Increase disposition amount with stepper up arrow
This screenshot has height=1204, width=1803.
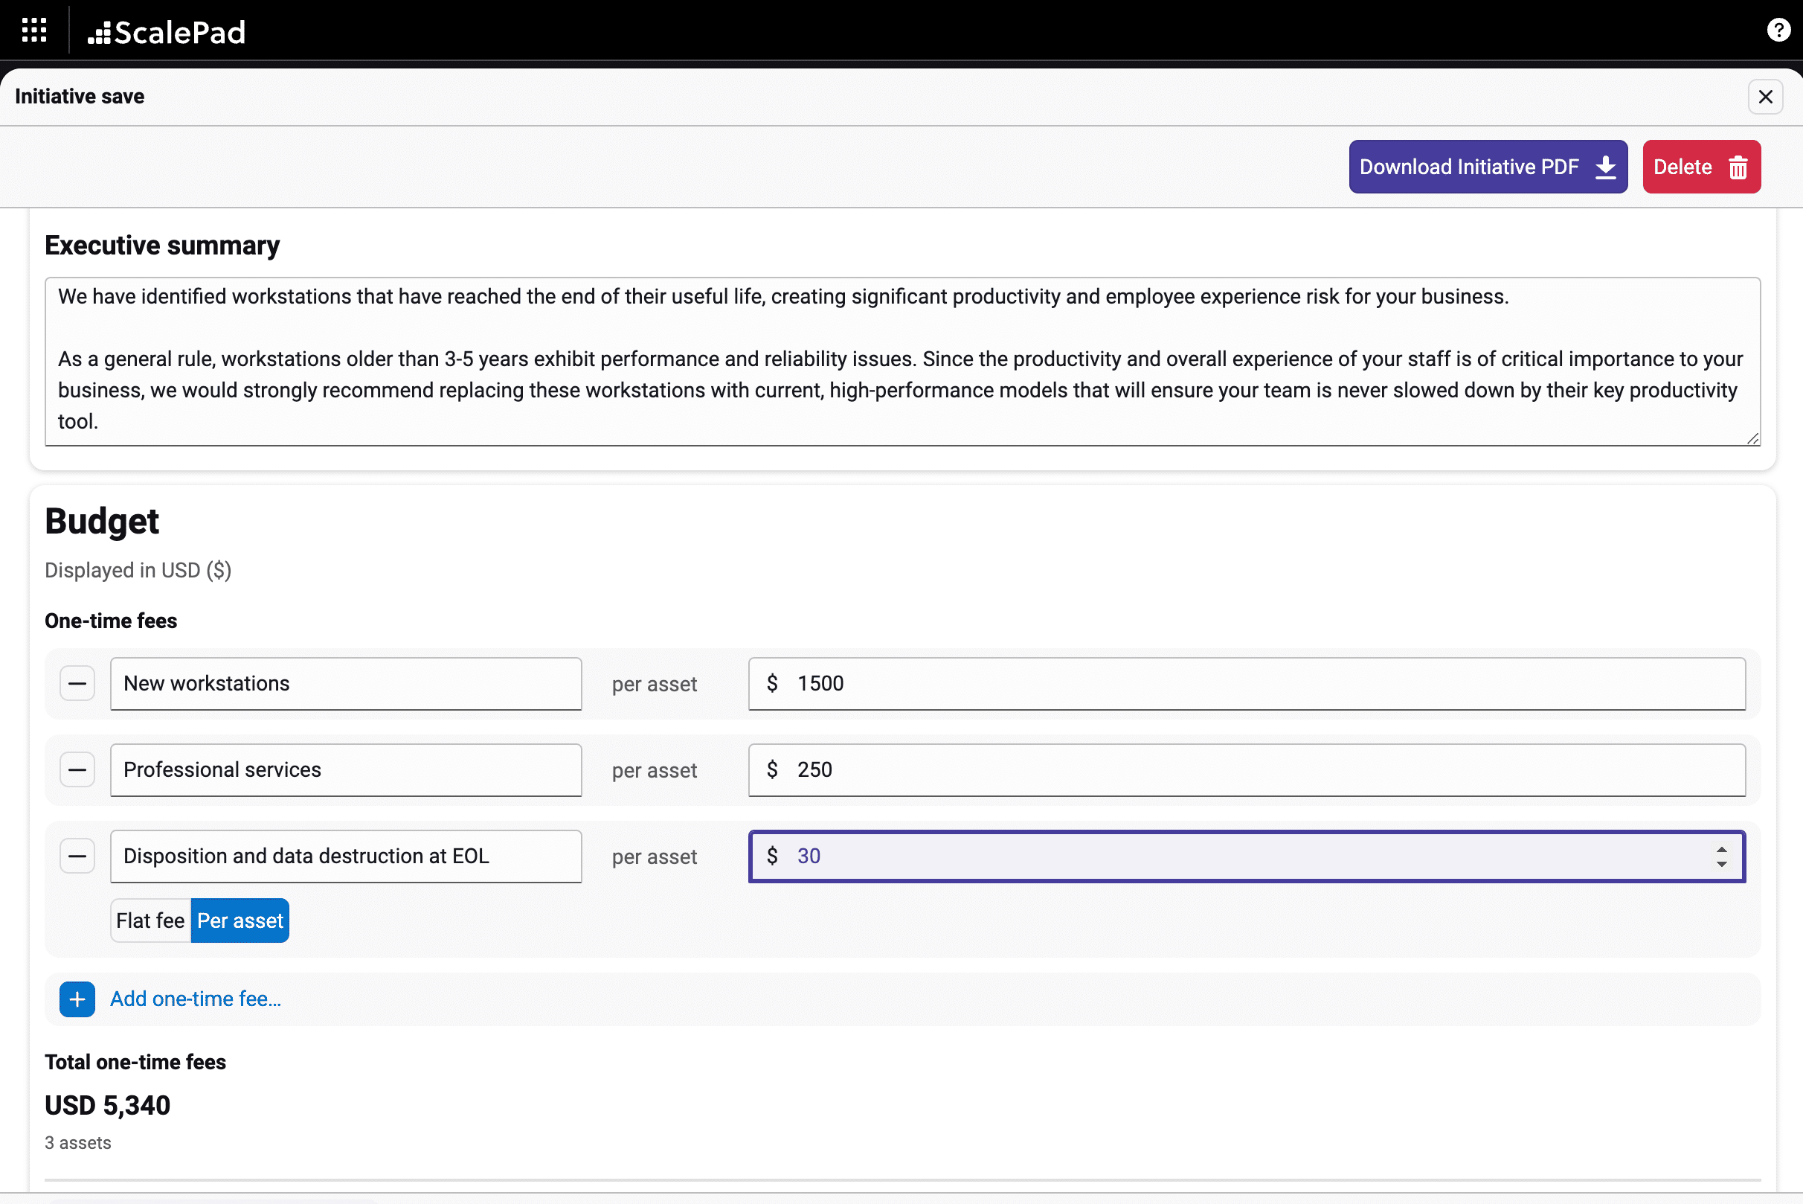click(1722, 850)
